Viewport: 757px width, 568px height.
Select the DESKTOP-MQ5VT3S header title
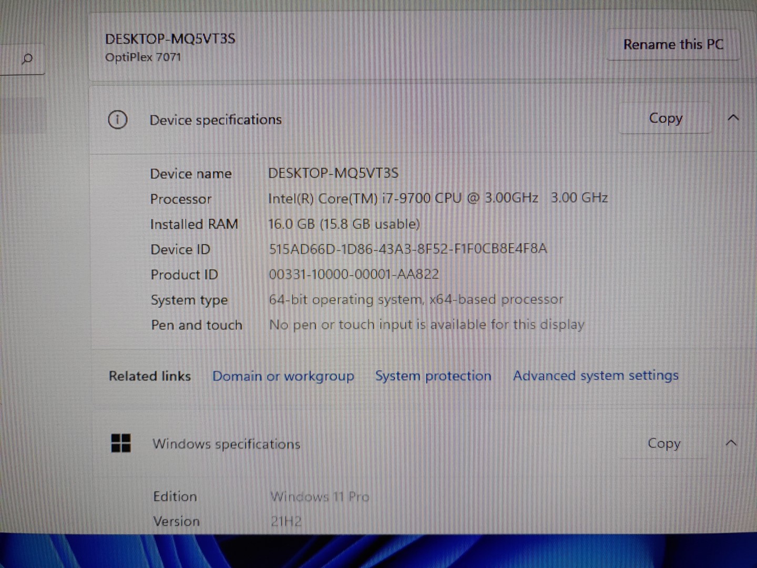coord(170,39)
